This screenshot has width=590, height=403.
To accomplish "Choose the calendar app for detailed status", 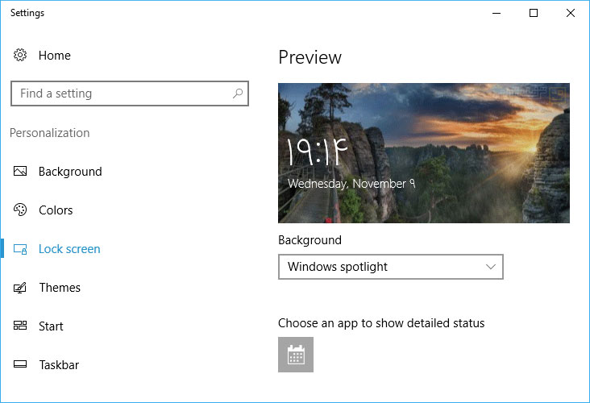I will click(x=296, y=355).
